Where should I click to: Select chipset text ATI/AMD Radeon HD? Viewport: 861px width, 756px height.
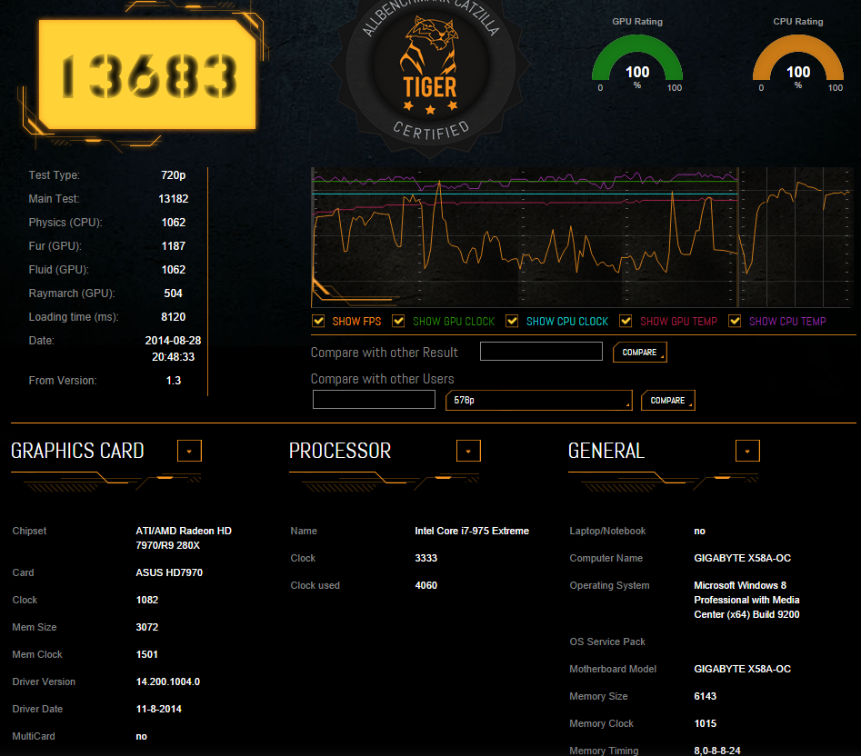coord(184,531)
